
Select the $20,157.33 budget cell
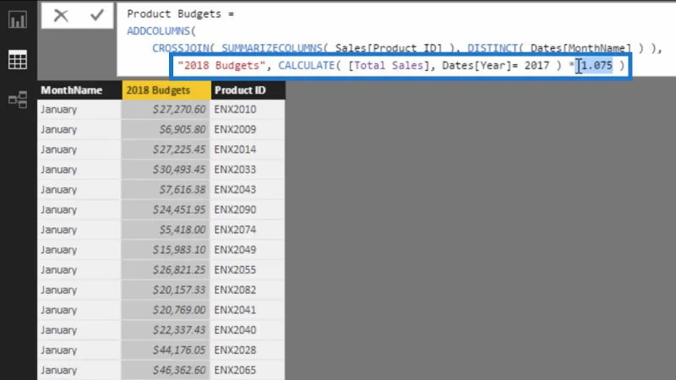(166, 290)
